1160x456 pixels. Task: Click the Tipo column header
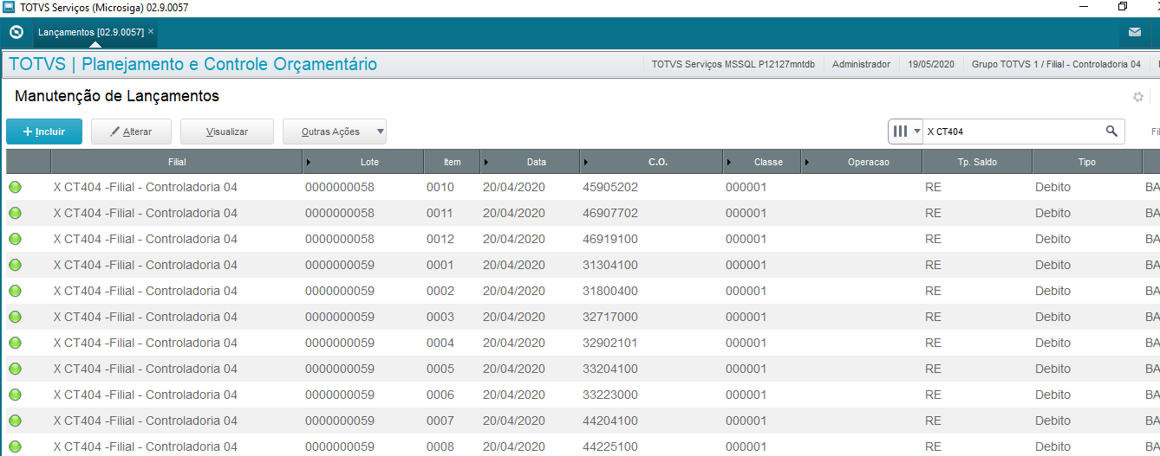point(1086,162)
